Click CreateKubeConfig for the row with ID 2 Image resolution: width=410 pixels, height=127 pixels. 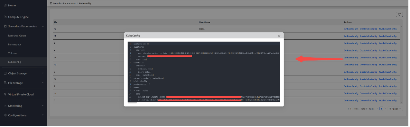click(x=368, y=86)
